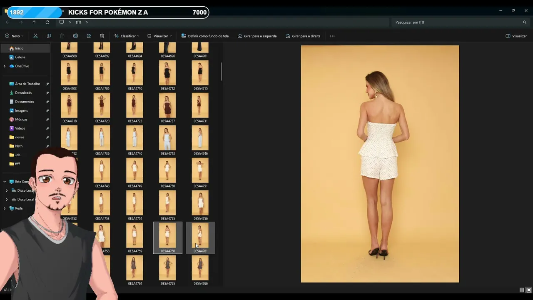
Task: Switch to details view in the status bar
Action: pyautogui.click(x=522, y=290)
